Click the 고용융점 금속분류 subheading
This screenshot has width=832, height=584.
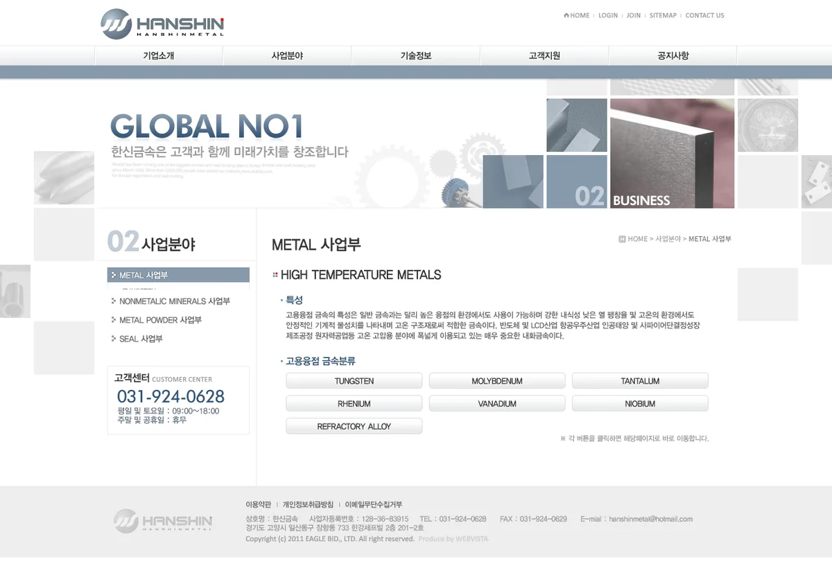[320, 361]
